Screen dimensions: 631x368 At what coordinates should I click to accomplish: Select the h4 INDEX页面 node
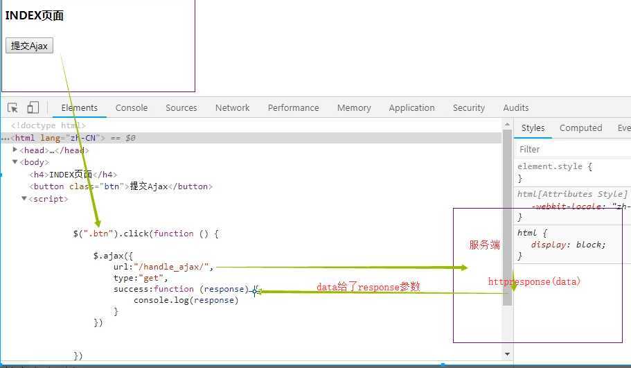(73, 175)
